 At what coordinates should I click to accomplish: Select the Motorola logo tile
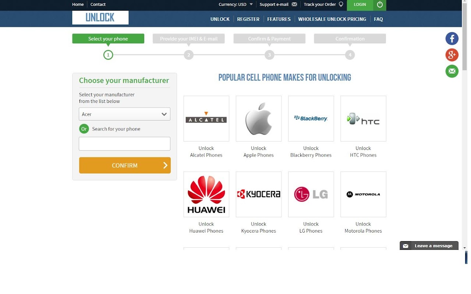pos(363,194)
